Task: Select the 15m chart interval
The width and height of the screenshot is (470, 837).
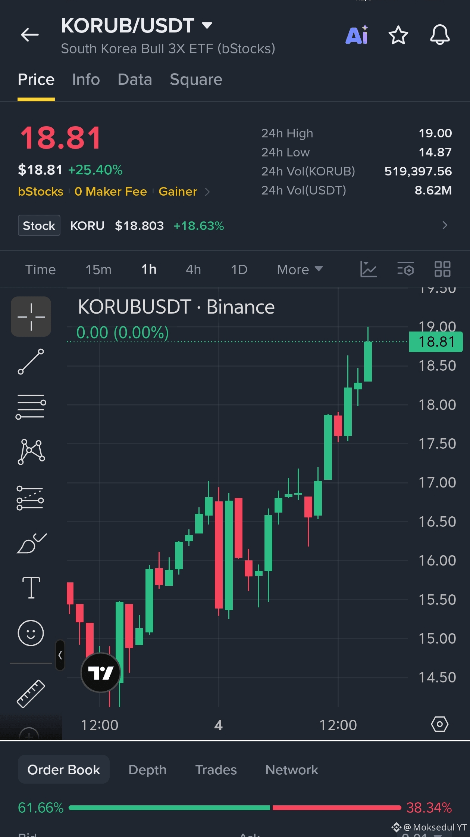Action: click(x=98, y=270)
